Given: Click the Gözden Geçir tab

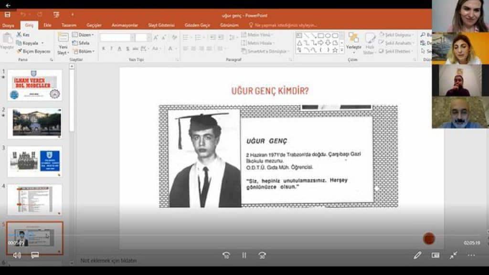Looking at the screenshot, I should coord(197,25).
